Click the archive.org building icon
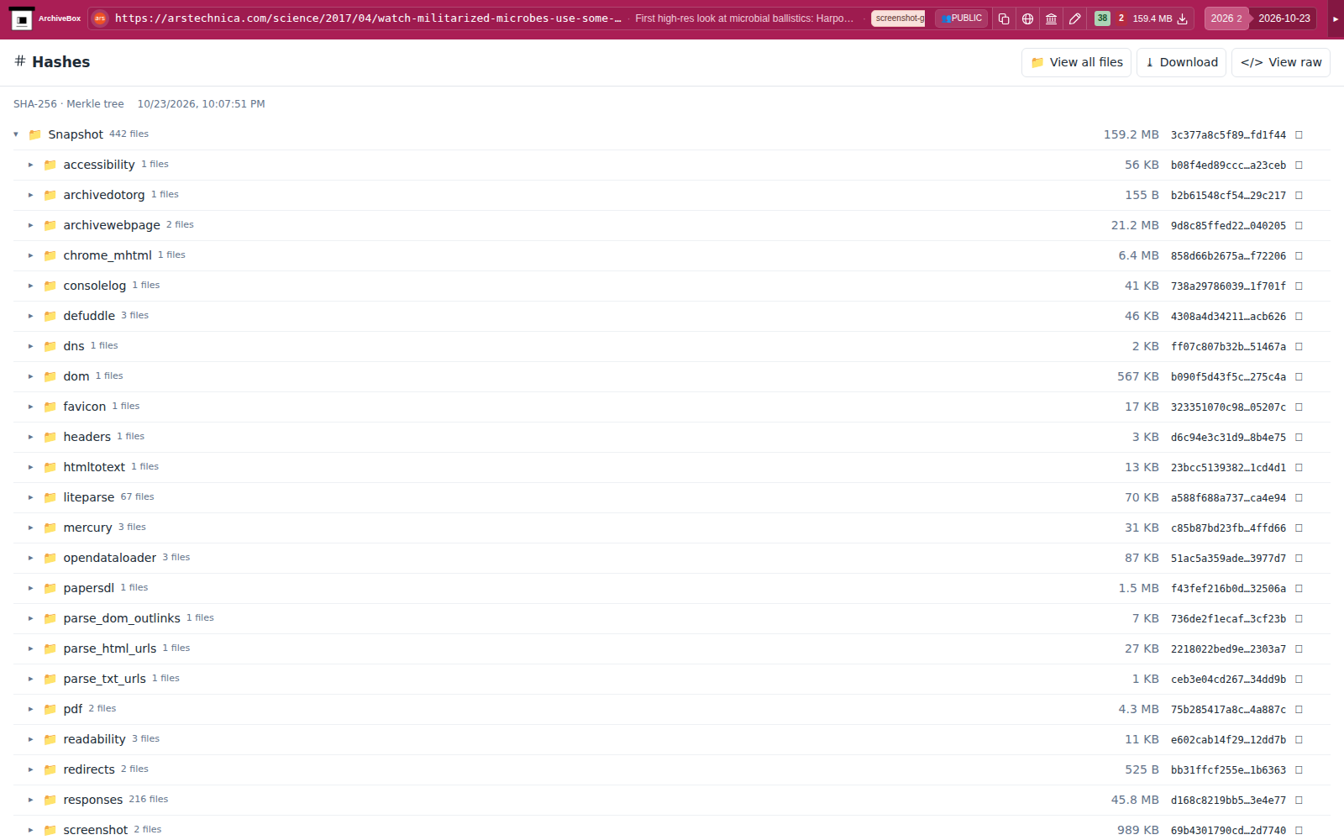The image size is (1344, 840). 1051,18
